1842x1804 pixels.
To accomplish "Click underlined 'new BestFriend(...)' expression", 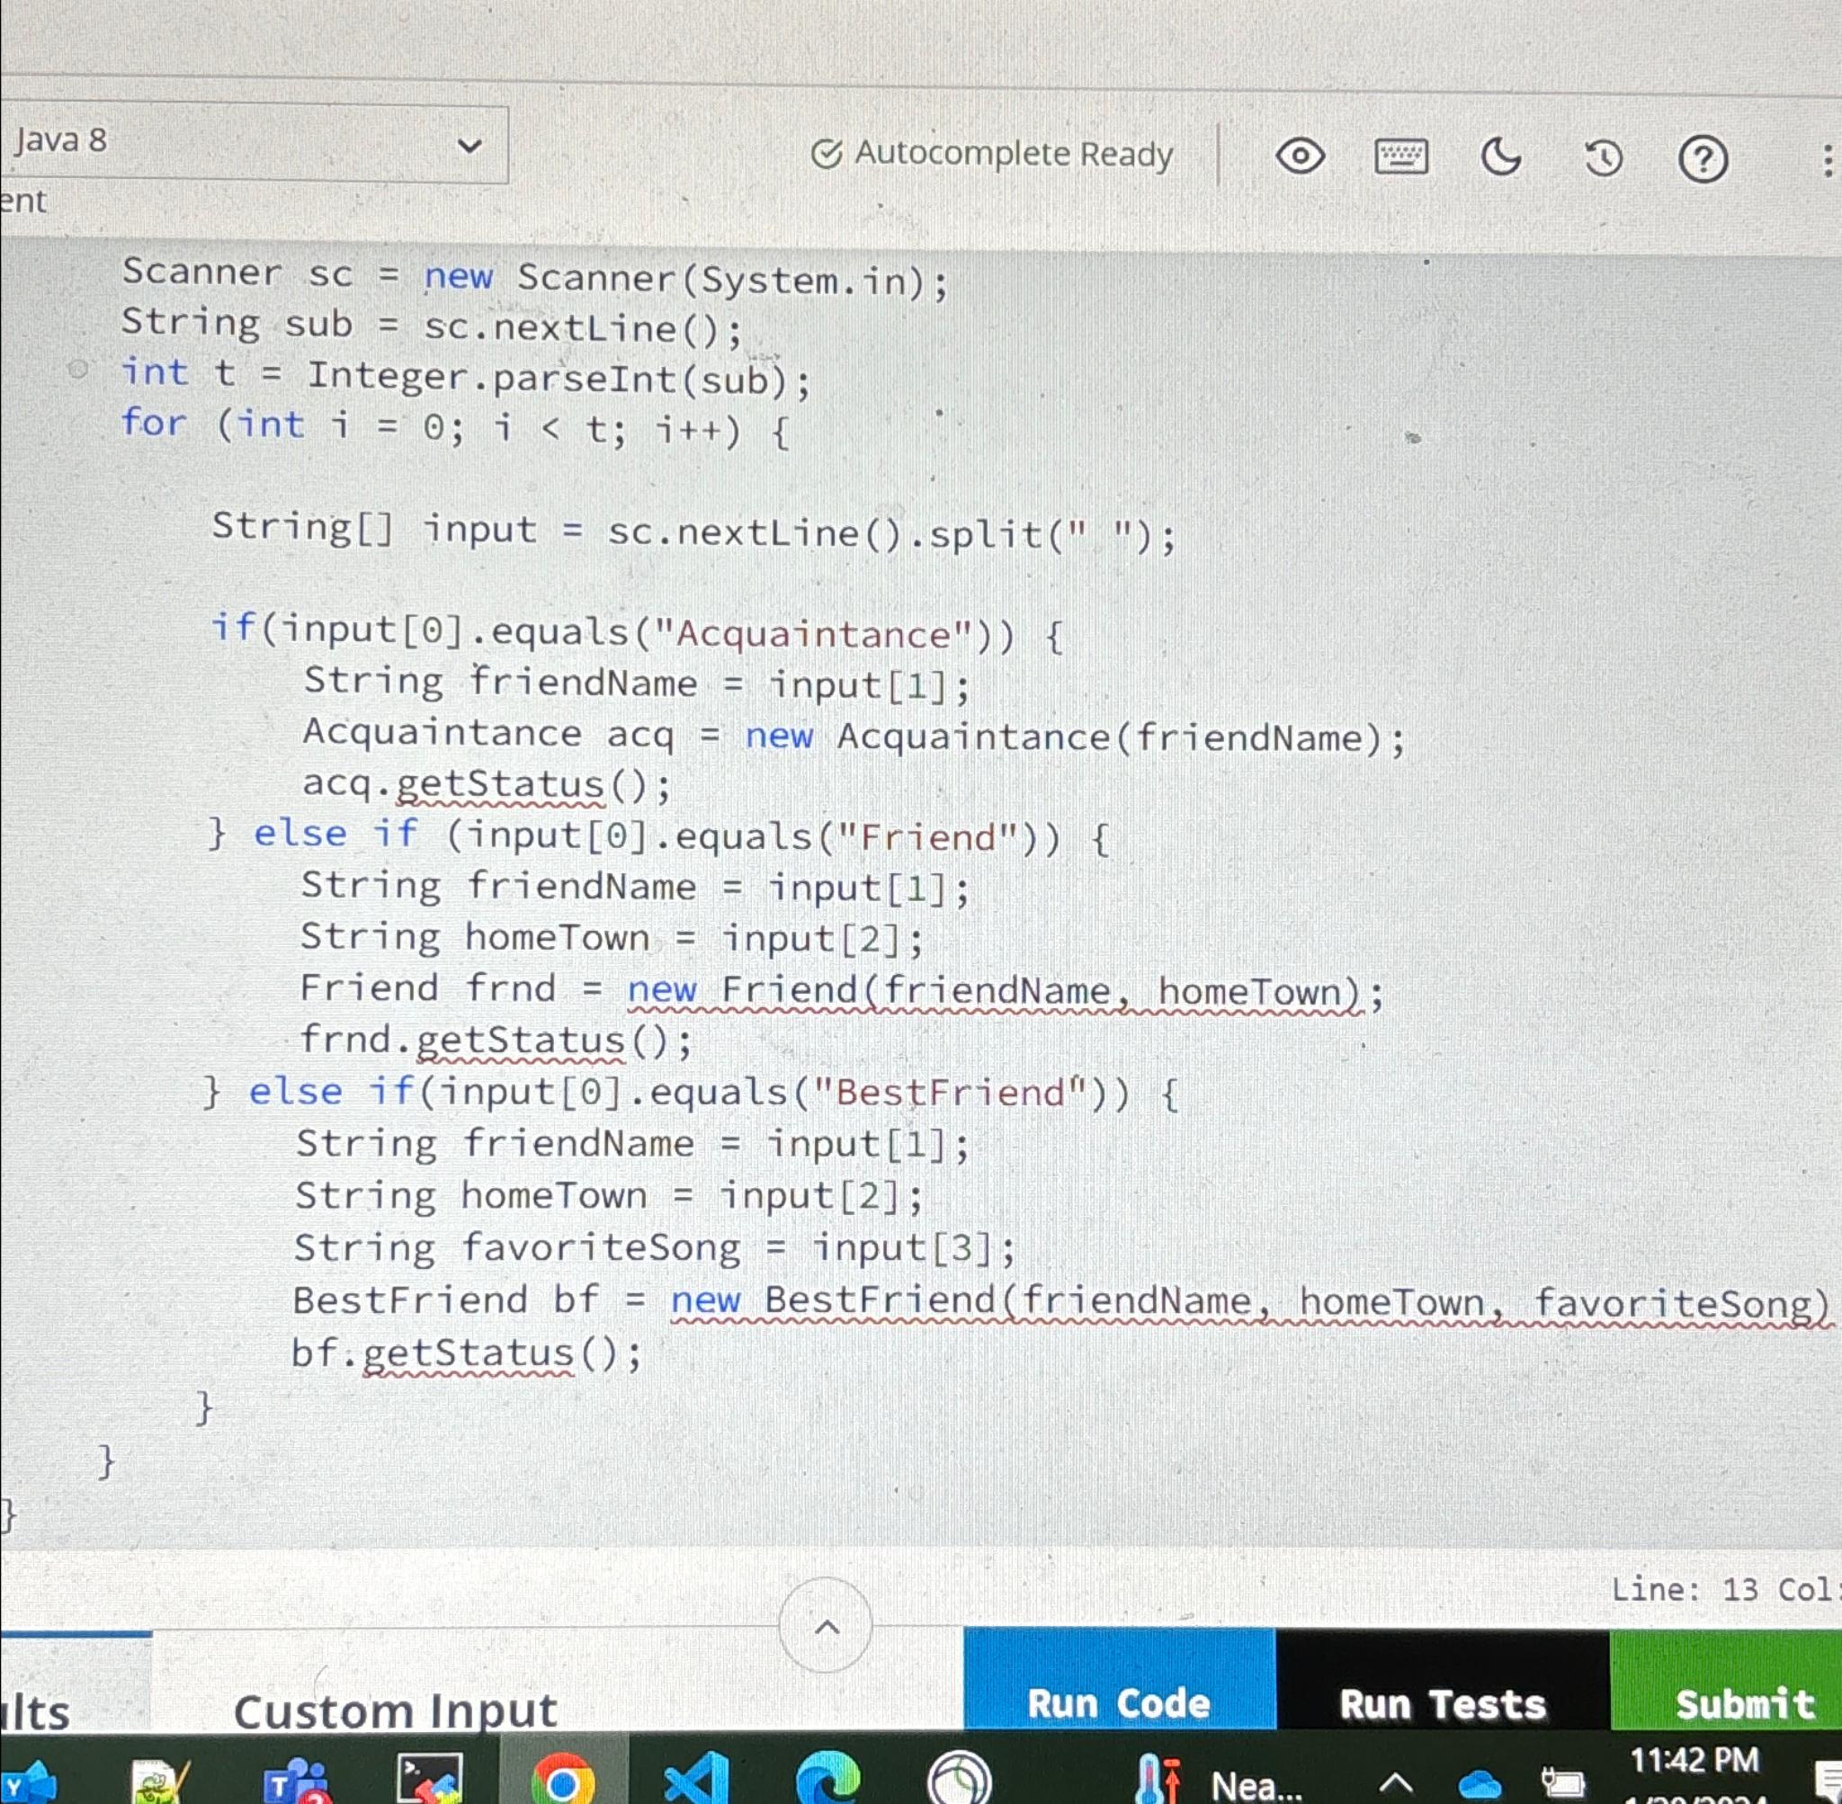I will coord(1251,1302).
